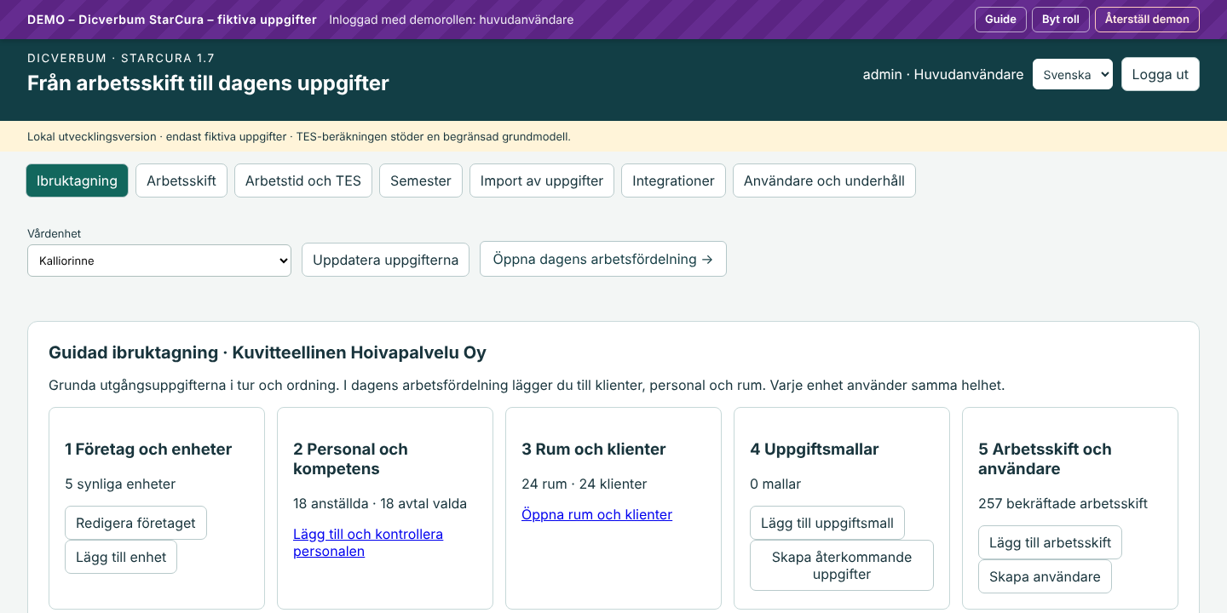Click text 24 rum · 24 klienter
Screen dimensions: 1227x613
pos(585,484)
